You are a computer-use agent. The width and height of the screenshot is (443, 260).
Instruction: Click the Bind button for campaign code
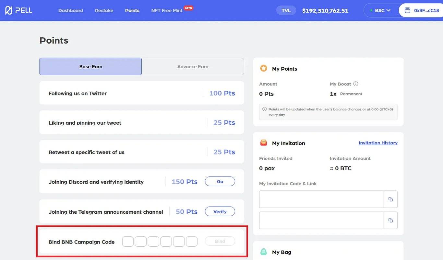[x=220, y=241]
